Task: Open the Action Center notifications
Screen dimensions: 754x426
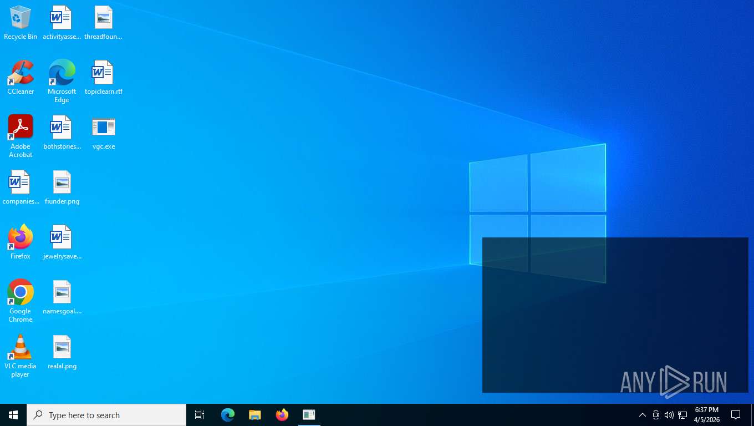Action: coord(736,415)
